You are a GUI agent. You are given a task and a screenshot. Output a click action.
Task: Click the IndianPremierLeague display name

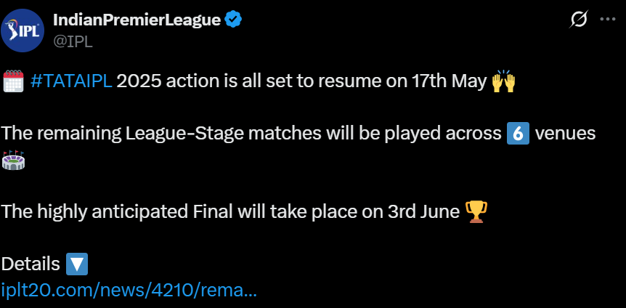click(137, 20)
